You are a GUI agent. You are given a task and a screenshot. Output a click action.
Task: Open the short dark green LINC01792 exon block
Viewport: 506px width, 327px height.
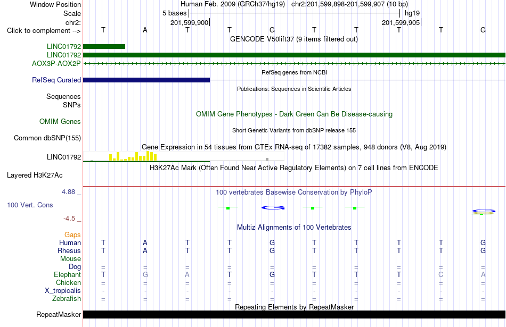coord(104,47)
